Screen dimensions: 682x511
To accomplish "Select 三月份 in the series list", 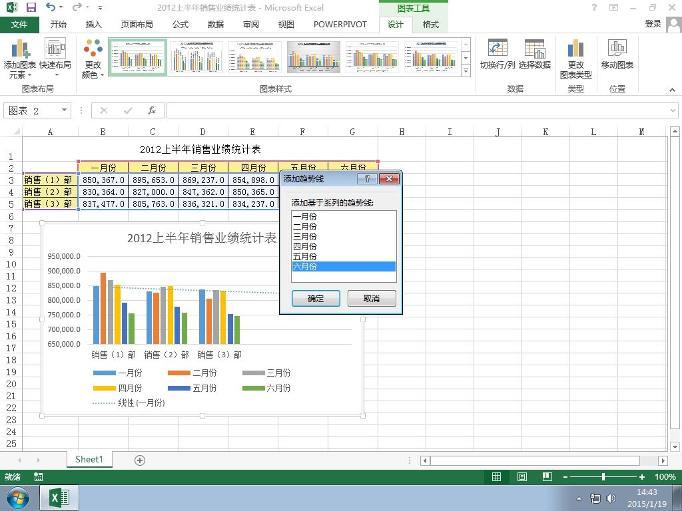I will (x=344, y=236).
